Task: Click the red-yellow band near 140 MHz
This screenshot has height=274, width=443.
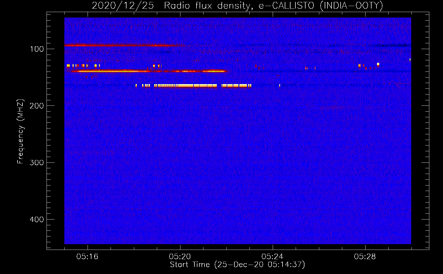Action: [148, 71]
